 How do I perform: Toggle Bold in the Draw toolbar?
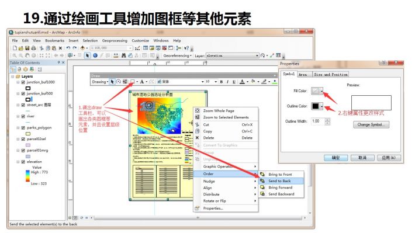[222, 82]
